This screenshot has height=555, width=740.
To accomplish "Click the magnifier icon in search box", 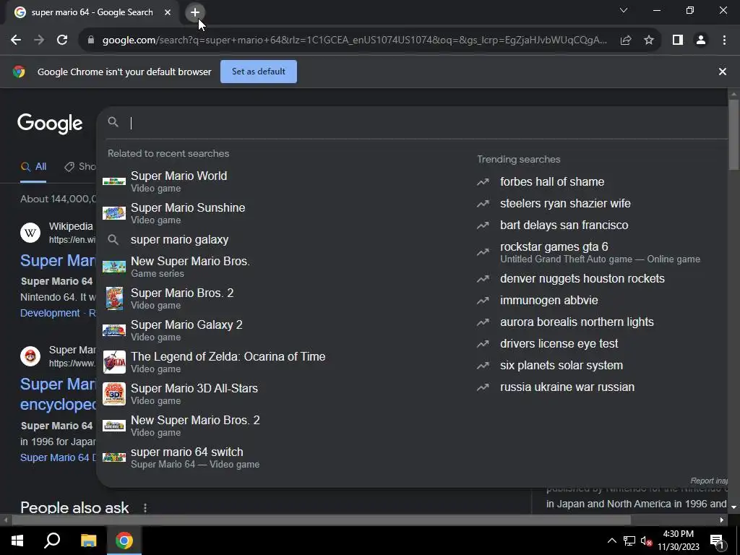I will 113,122.
